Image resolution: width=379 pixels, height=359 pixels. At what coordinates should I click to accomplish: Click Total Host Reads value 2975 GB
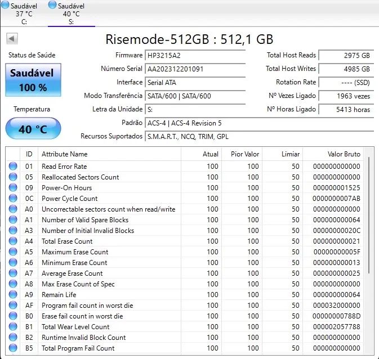pos(346,56)
